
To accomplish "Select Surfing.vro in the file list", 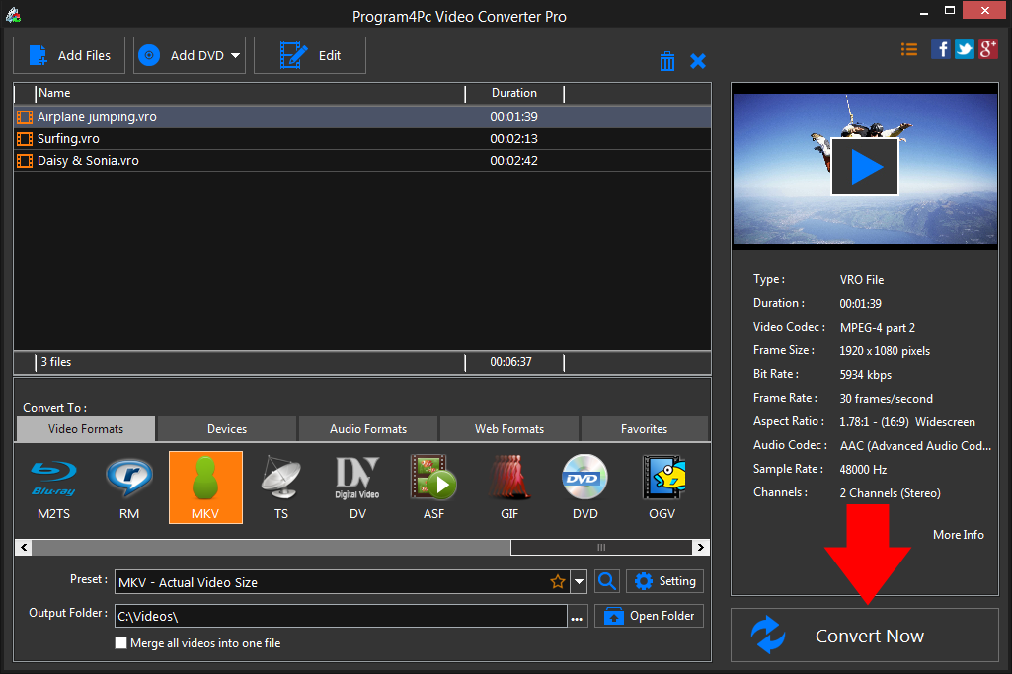I will [68, 139].
